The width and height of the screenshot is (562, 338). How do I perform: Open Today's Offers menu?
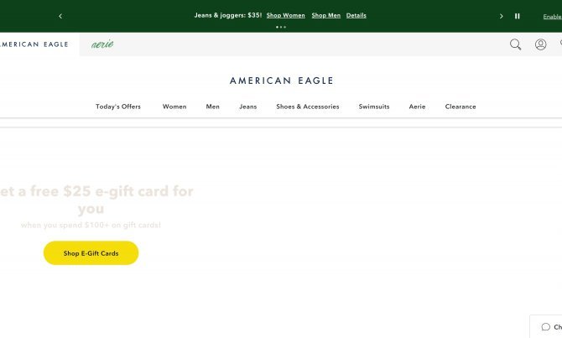[118, 107]
